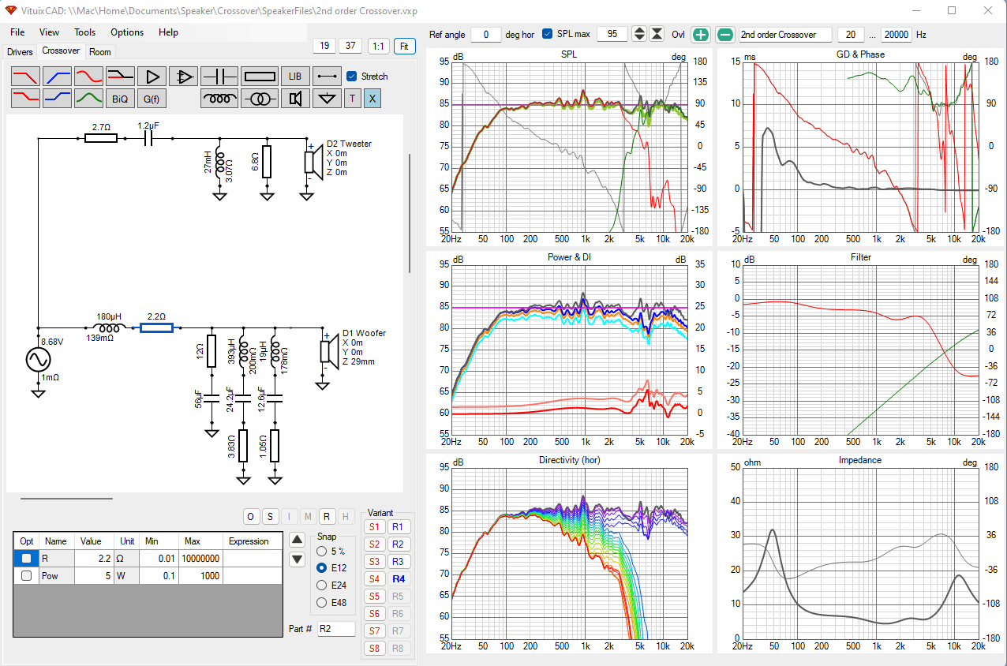Select the red low-pass filter block icon

26,77
